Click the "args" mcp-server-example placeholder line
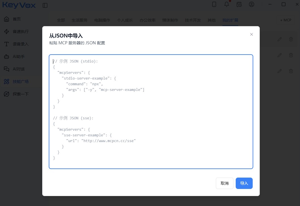Viewport: 300px width, 206px height. 105,90
